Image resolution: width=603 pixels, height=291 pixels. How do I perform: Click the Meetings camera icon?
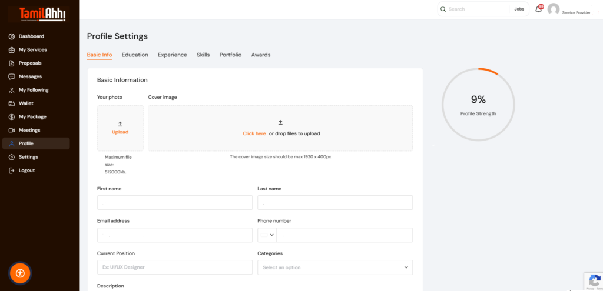tap(12, 130)
